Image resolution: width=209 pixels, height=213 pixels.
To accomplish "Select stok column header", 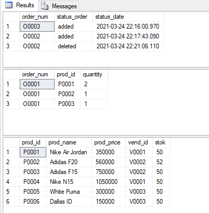I will click(161, 142).
